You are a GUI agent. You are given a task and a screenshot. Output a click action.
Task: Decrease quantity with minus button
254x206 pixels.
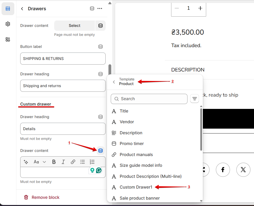coord(177,8)
